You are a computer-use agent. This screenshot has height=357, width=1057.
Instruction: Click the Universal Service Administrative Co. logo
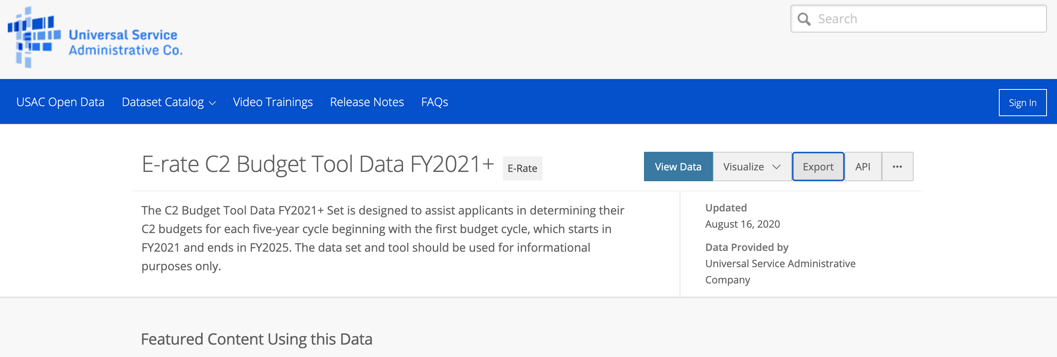pyautogui.click(x=95, y=38)
